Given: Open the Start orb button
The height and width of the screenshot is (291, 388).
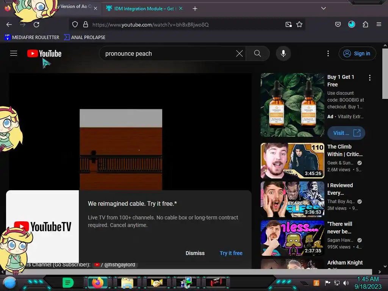Looking at the screenshot, I should [9, 283].
